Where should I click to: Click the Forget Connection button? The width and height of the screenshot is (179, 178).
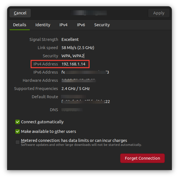[x=142, y=158]
